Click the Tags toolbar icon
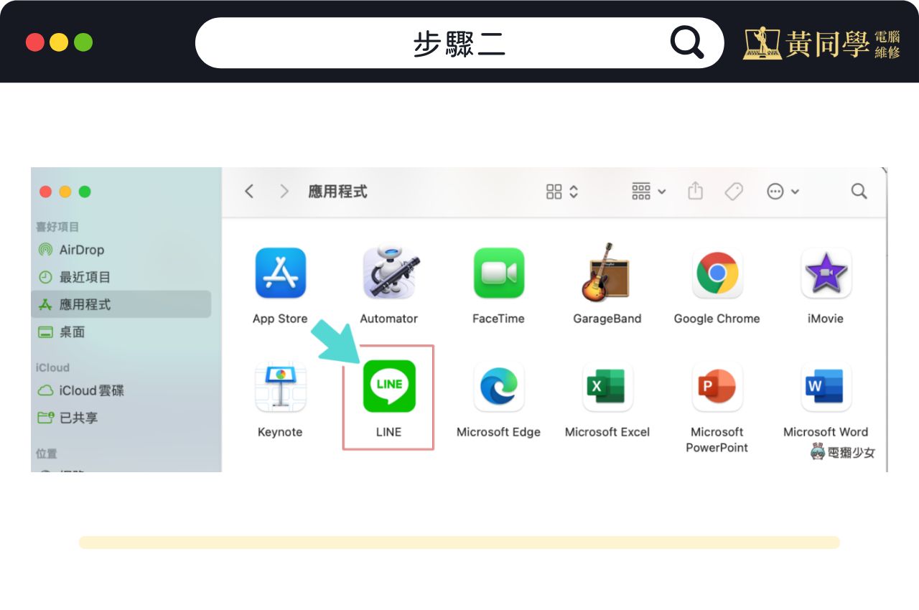This screenshot has width=919, height=610. [733, 191]
